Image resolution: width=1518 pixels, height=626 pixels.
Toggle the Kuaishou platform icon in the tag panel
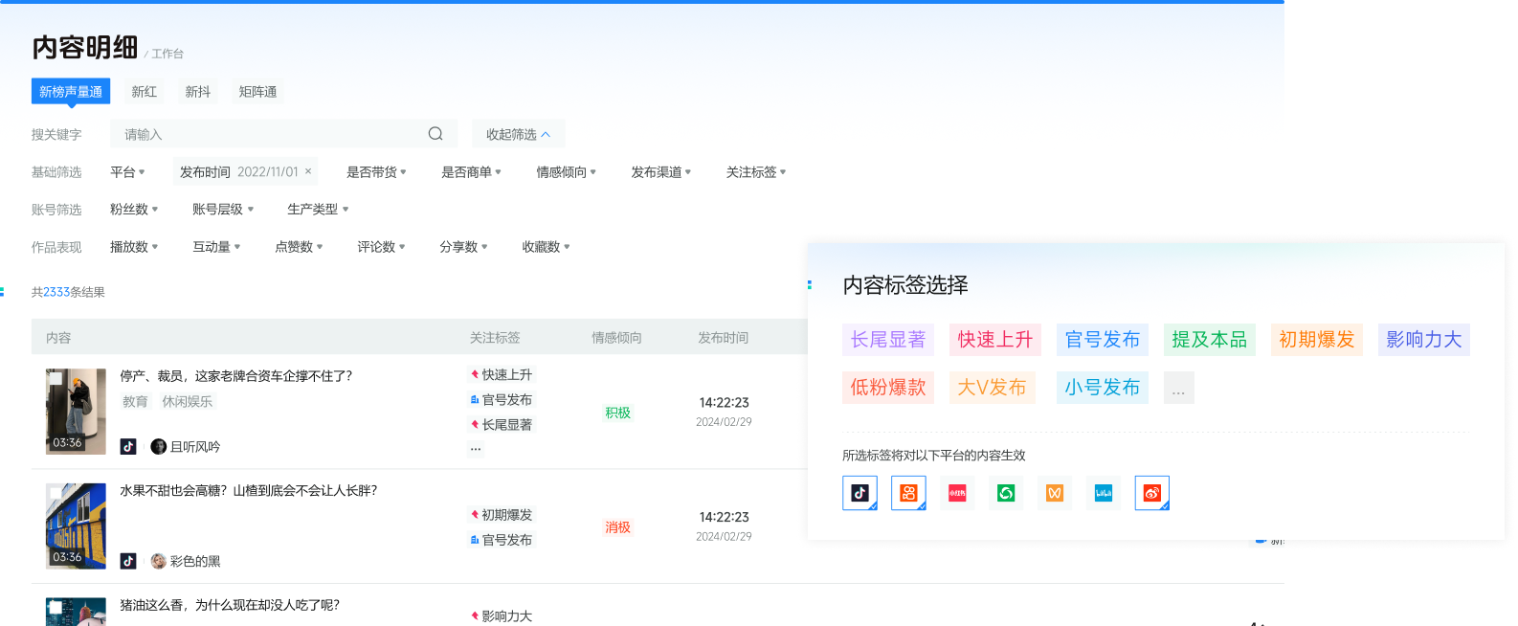(908, 493)
